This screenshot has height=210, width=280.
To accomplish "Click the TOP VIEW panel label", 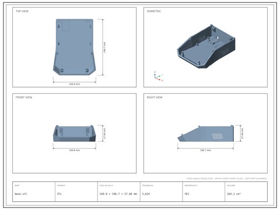I will coord(22,11).
